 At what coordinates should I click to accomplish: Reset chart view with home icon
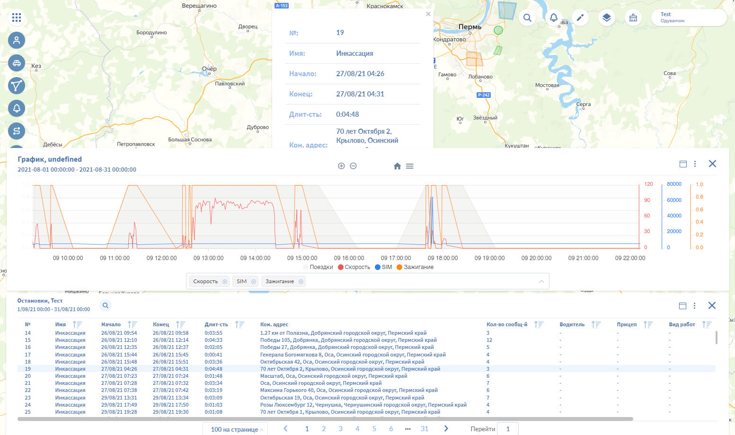[x=397, y=166]
